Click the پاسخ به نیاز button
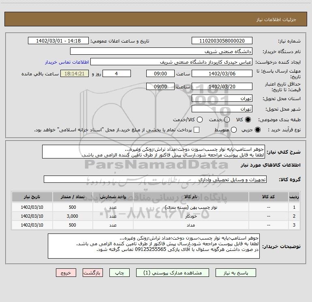312x302 pixels. (x=236, y=273)
